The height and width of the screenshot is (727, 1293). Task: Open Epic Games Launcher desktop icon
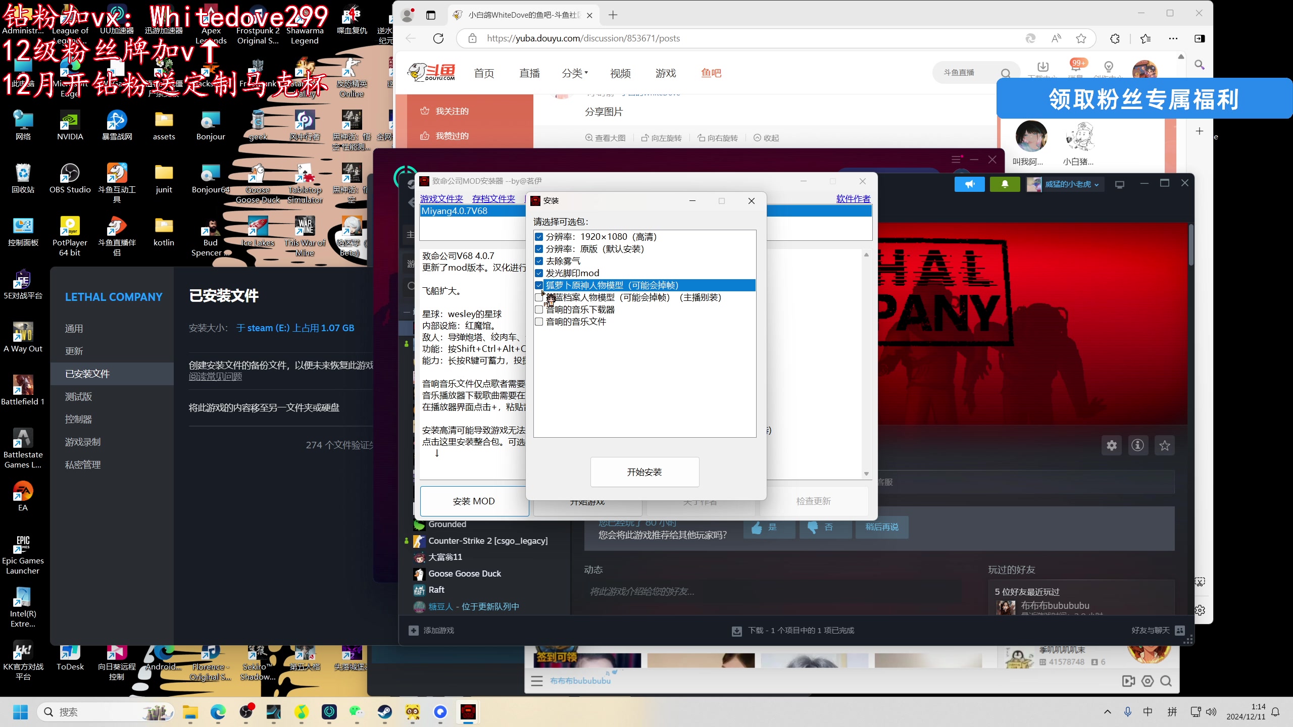(x=23, y=555)
